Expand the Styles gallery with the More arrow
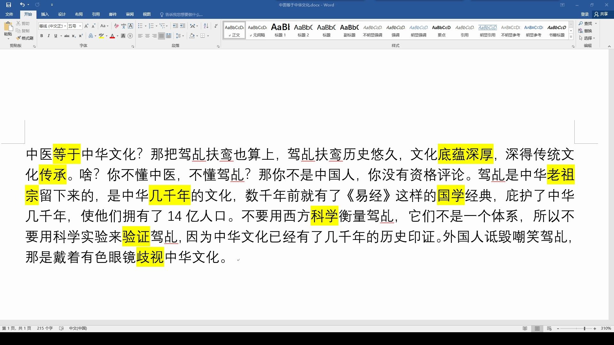Image resolution: width=614 pixels, height=345 pixels. click(x=571, y=37)
